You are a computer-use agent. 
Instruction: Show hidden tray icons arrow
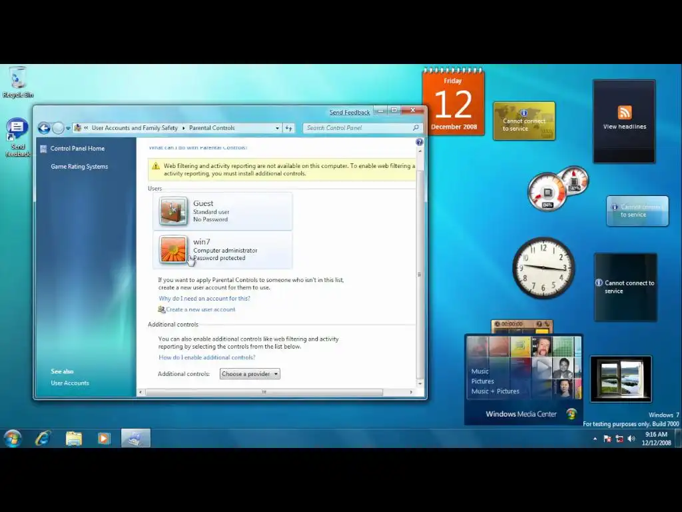pos(595,439)
